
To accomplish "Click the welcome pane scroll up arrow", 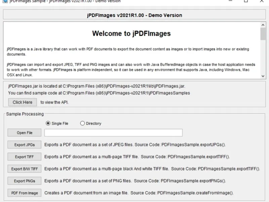I will click(263, 25).
